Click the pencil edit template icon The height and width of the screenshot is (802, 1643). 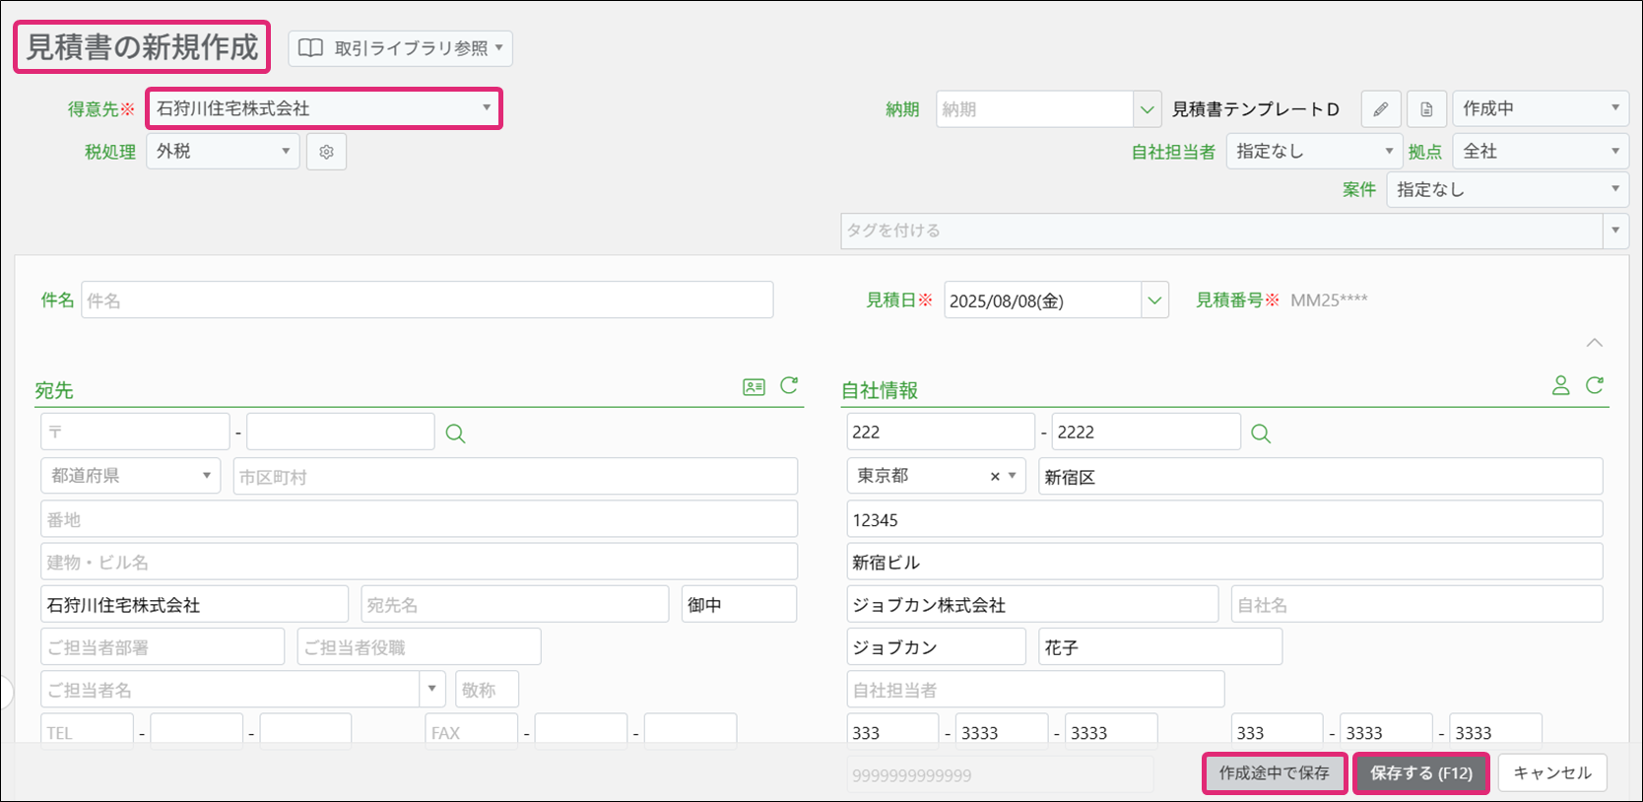[1380, 109]
